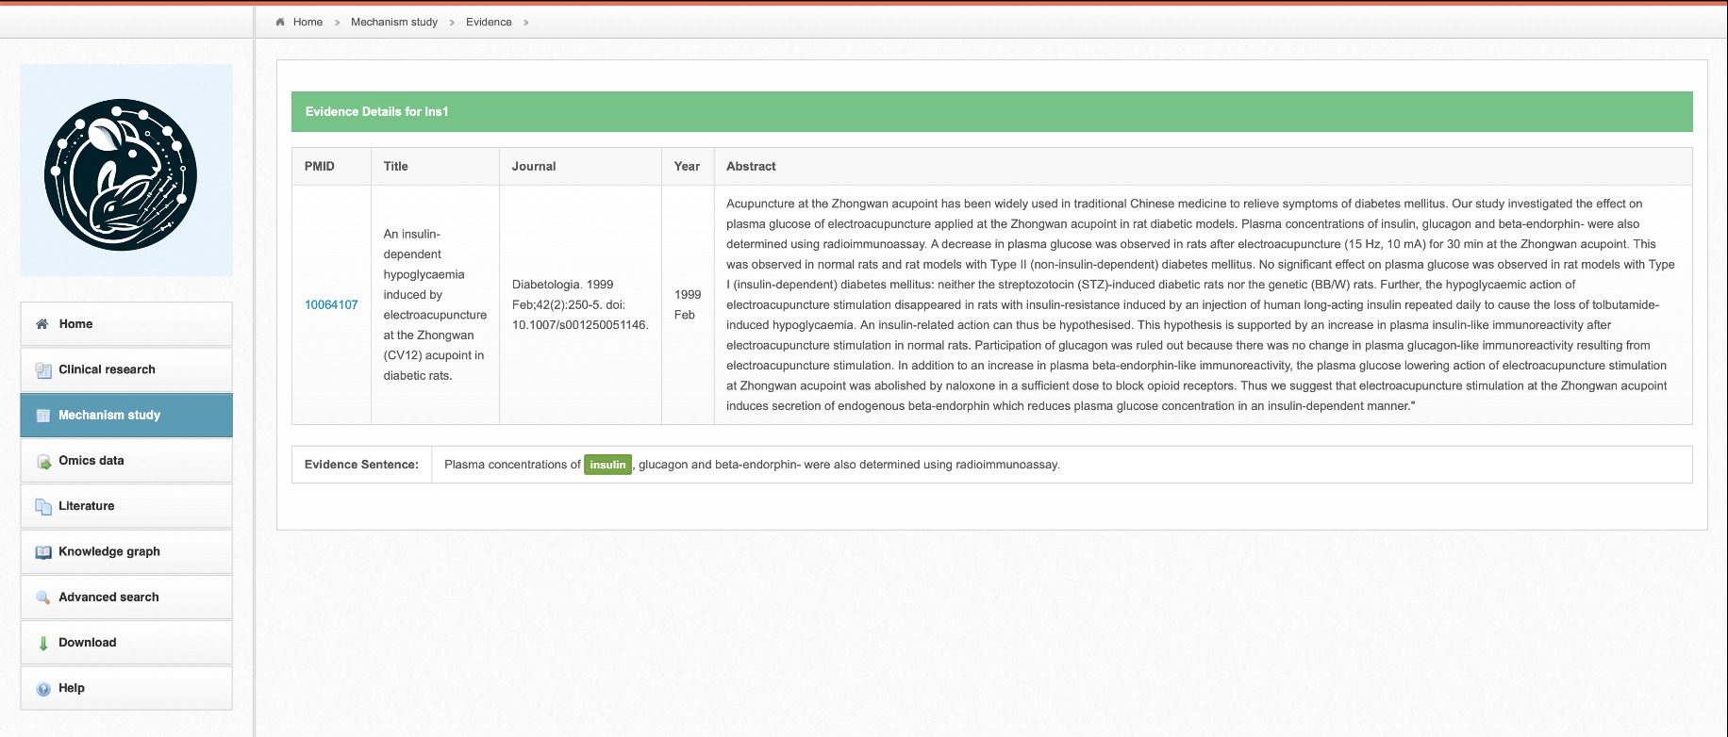This screenshot has height=737, width=1728.
Task: Click the breadcrumb home icon at the top
Action: (280, 22)
